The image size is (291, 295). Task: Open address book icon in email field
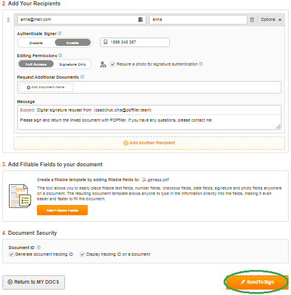[x=140, y=20]
